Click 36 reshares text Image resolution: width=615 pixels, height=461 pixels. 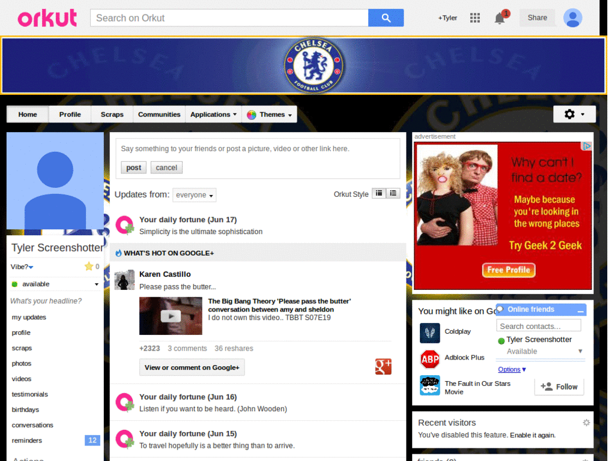(234, 349)
